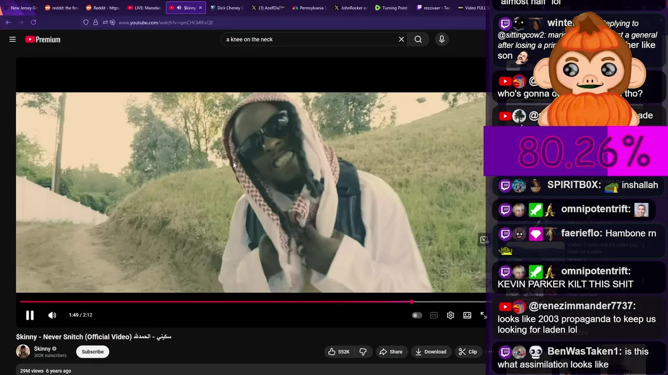
Task: Mute $kinny tab via speaker icon
Action: (179, 8)
